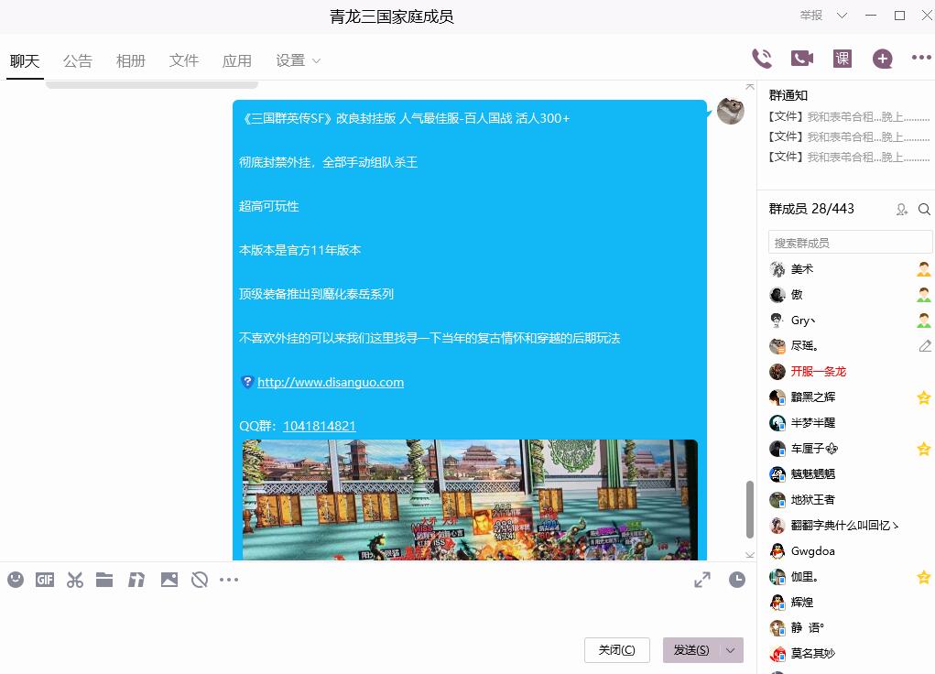Click the scissors screenshot tool

(75, 579)
